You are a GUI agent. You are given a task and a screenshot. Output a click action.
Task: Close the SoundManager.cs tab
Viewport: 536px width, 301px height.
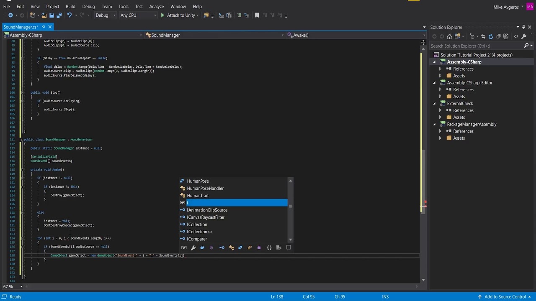coord(49,27)
